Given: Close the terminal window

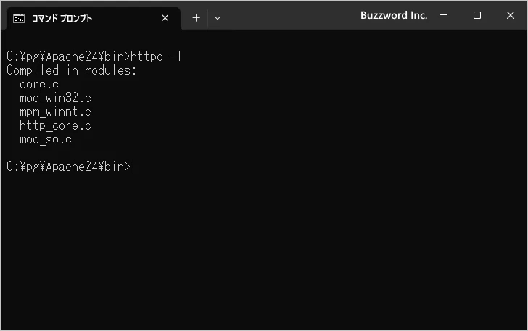Looking at the screenshot, I should (x=511, y=15).
